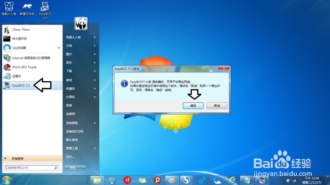The width and height of the screenshot is (330, 185).
Task: Open 管理工具 in Start menu
Action: (x=81, y=148)
